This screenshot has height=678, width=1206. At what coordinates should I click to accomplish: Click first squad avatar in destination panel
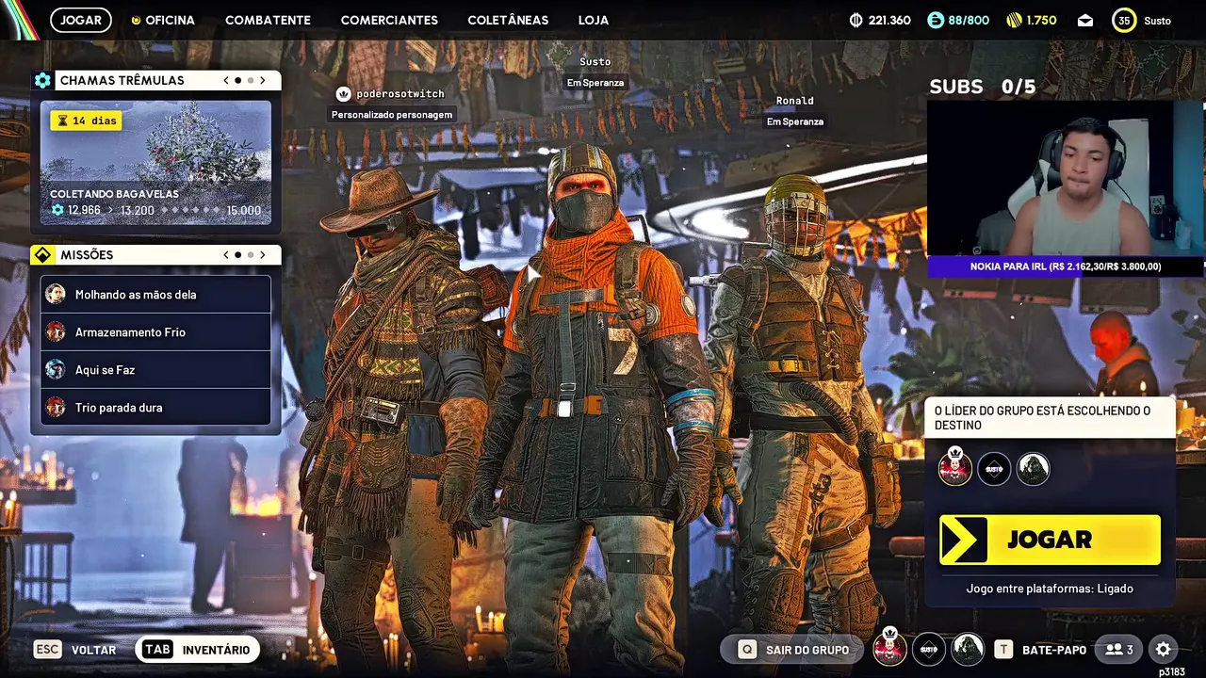tap(954, 467)
